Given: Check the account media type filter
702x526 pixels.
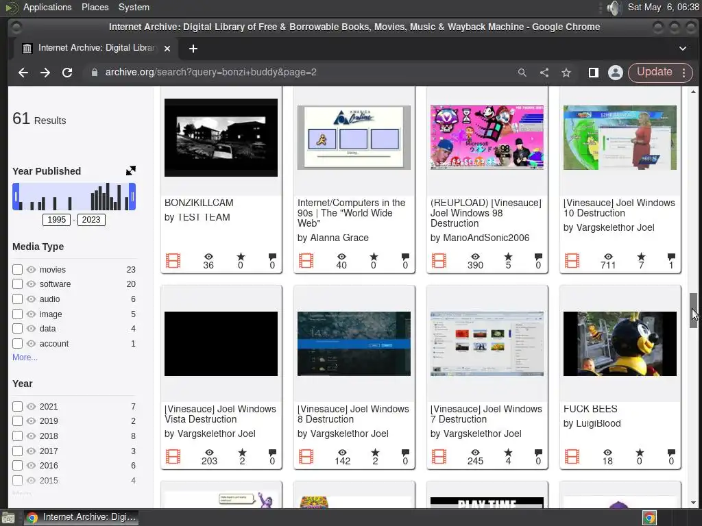Looking at the screenshot, I should tap(17, 344).
